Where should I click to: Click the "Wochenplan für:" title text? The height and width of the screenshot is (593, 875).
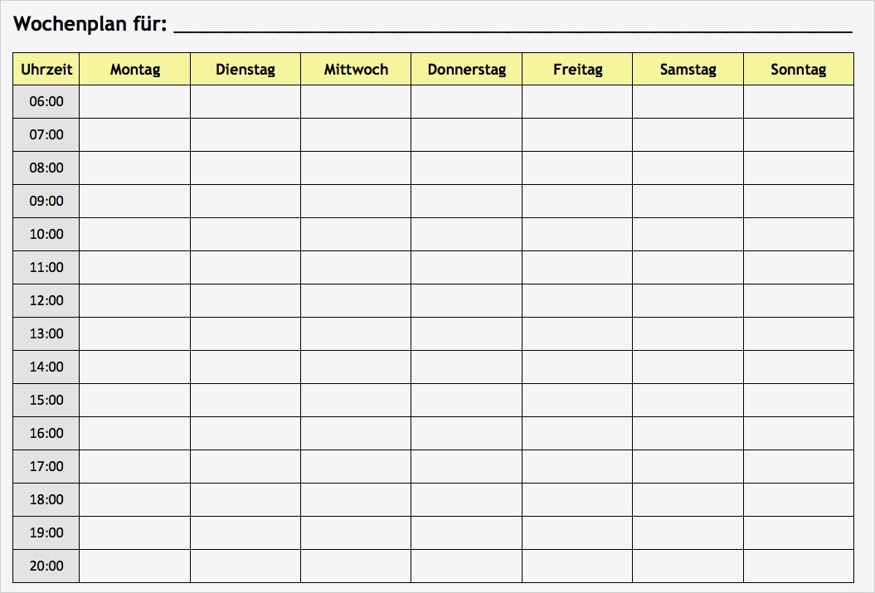tap(90, 24)
